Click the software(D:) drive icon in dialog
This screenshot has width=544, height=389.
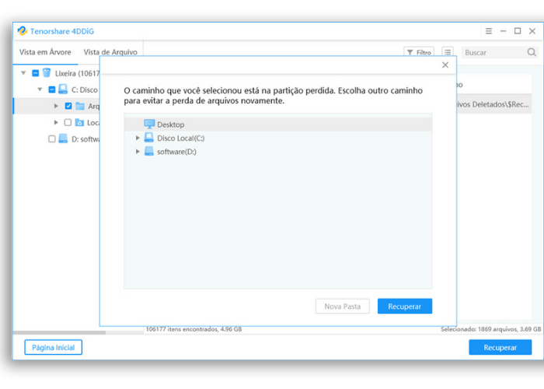click(149, 151)
